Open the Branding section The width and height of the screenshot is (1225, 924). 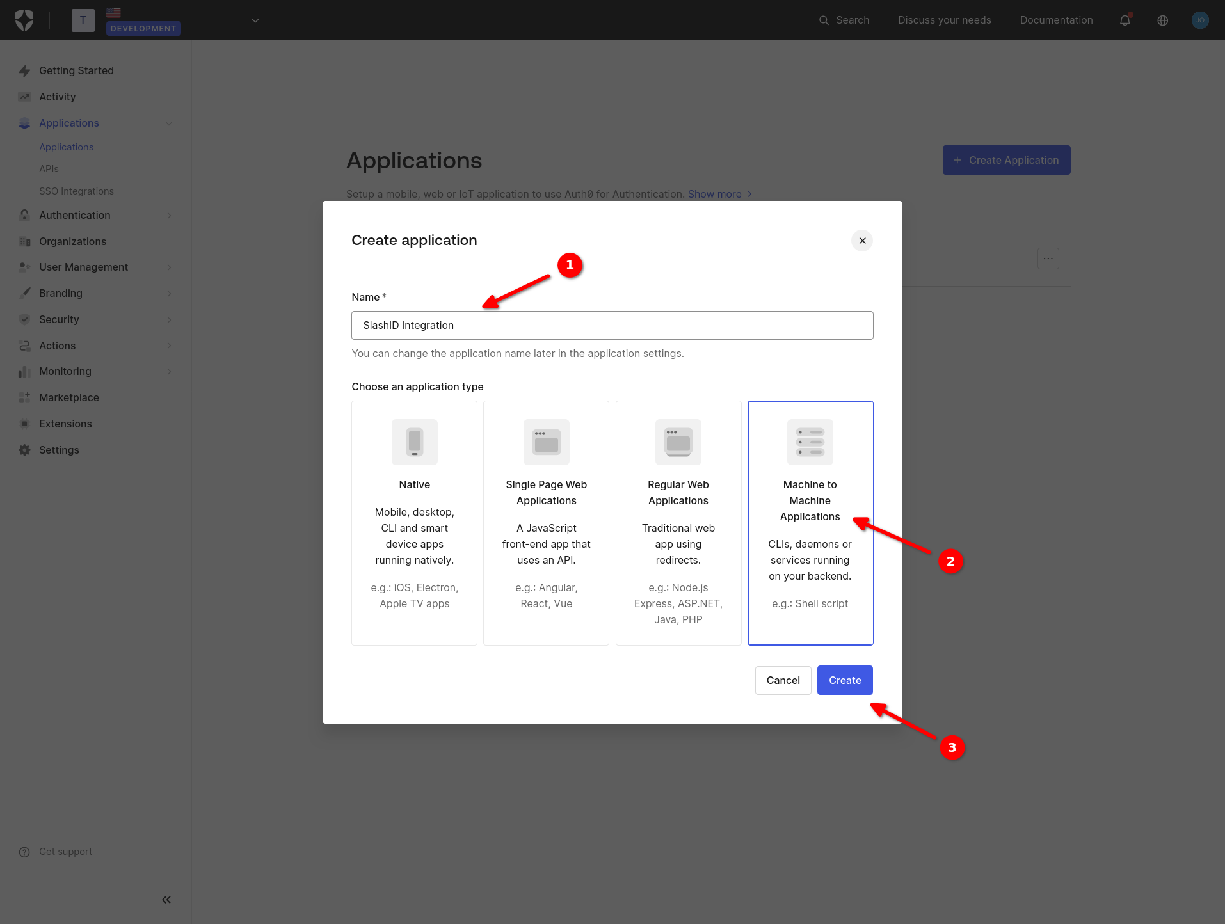[x=60, y=293]
